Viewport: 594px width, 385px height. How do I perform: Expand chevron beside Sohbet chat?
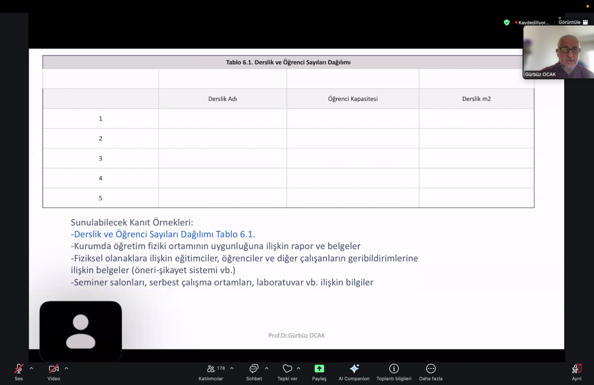click(267, 368)
